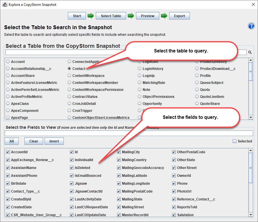
Task: Click the CopyStorm app icon in the title bar
Action: point(5,4)
